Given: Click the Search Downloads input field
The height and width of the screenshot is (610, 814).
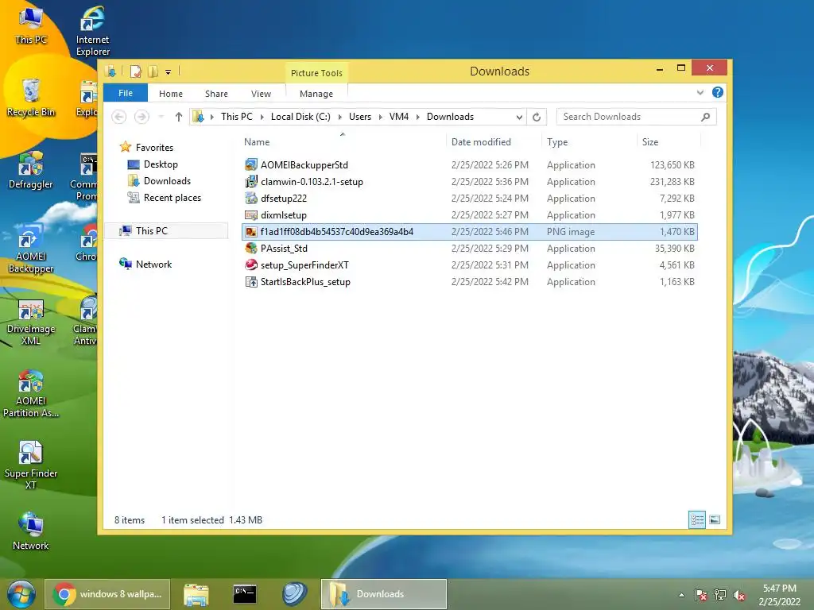Looking at the screenshot, I should click(x=628, y=117).
